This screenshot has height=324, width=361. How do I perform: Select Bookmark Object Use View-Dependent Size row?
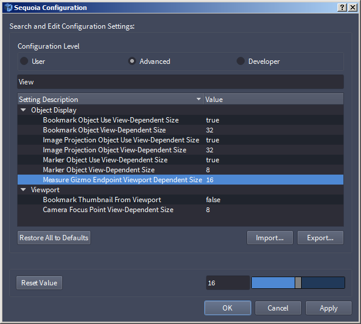click(181, 120)
